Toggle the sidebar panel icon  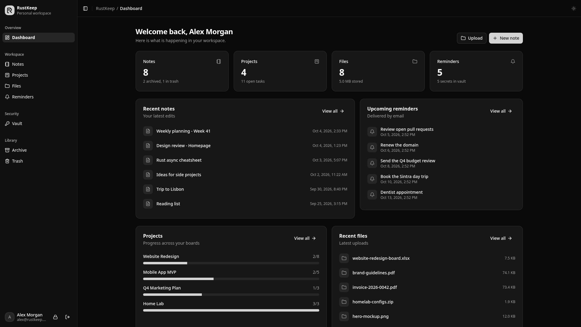(85, 8)
